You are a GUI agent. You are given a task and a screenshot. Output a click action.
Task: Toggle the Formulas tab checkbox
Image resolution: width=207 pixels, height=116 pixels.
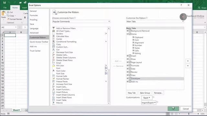click(x=130, y=65)
